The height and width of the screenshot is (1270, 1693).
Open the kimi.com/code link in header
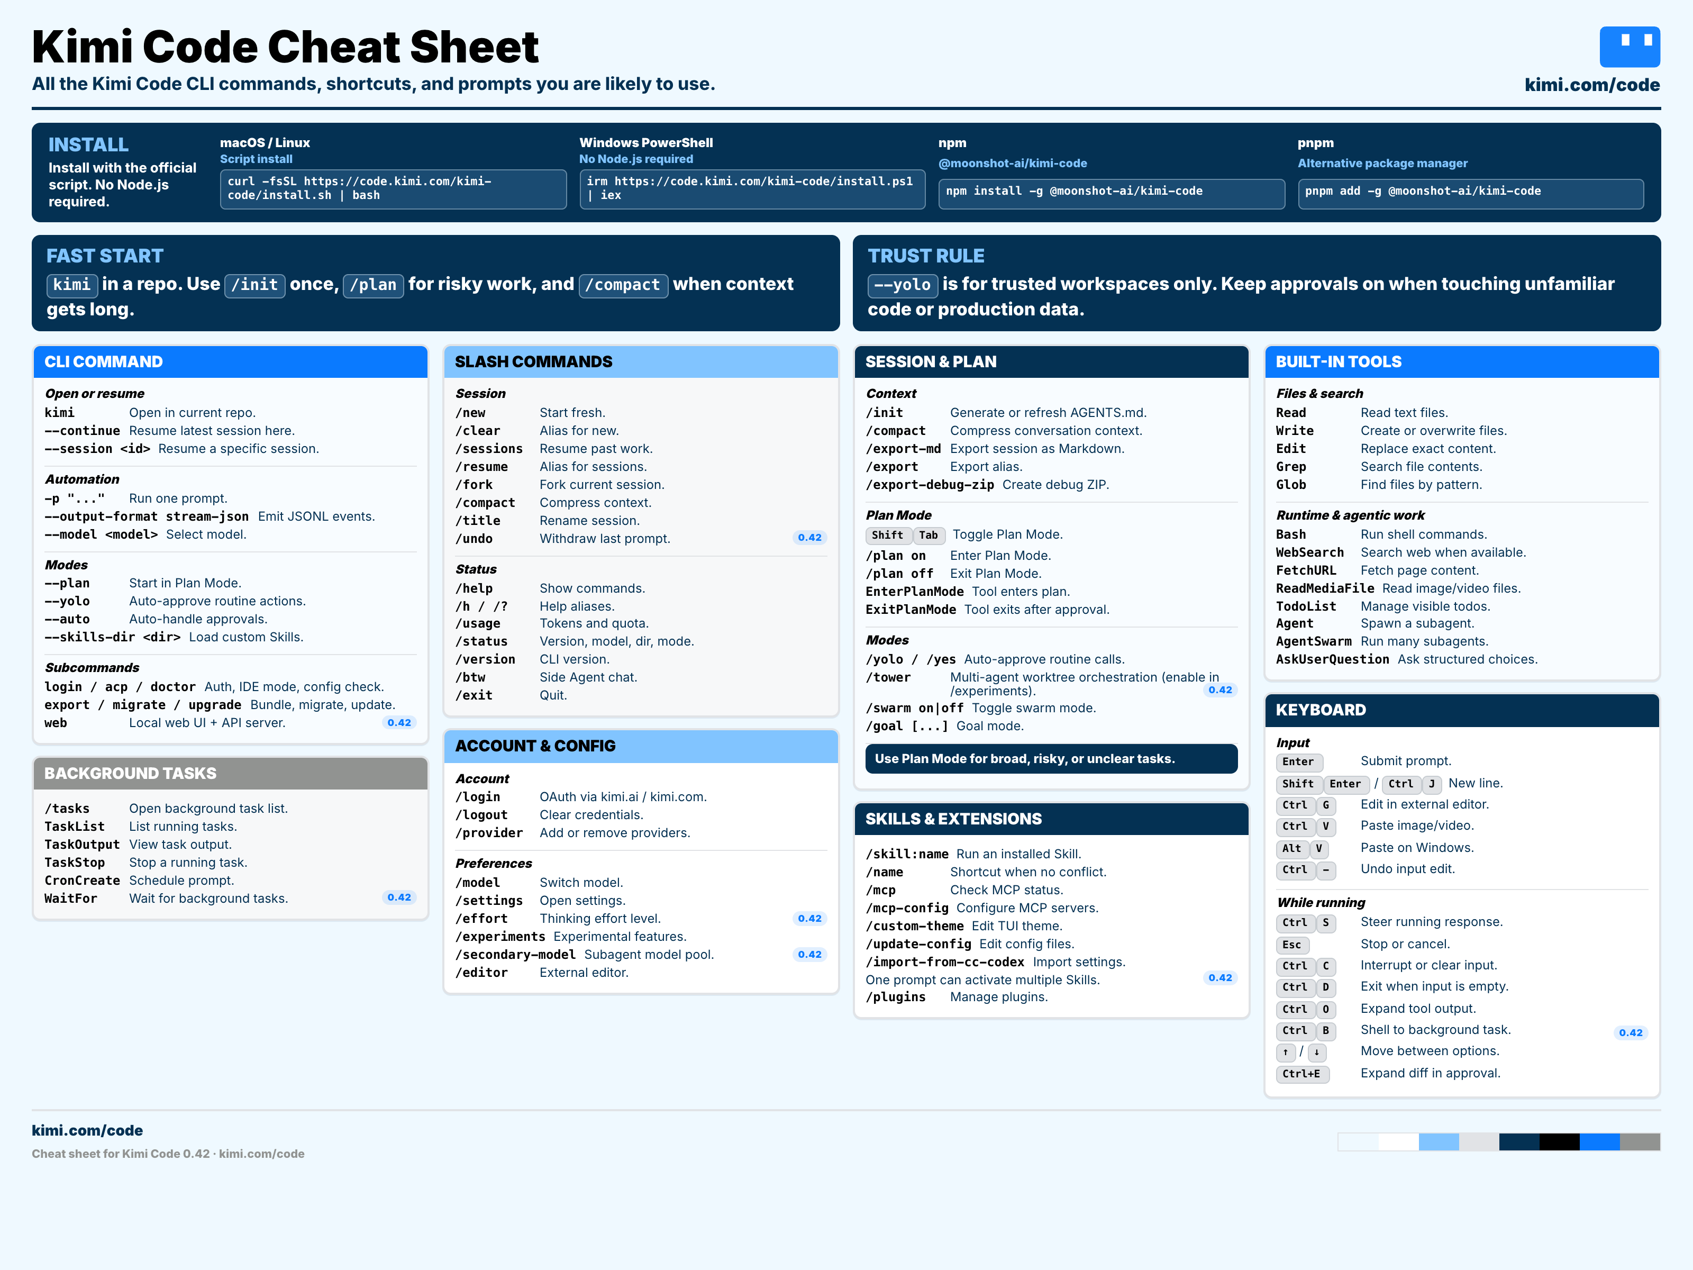pos(1592,85)
